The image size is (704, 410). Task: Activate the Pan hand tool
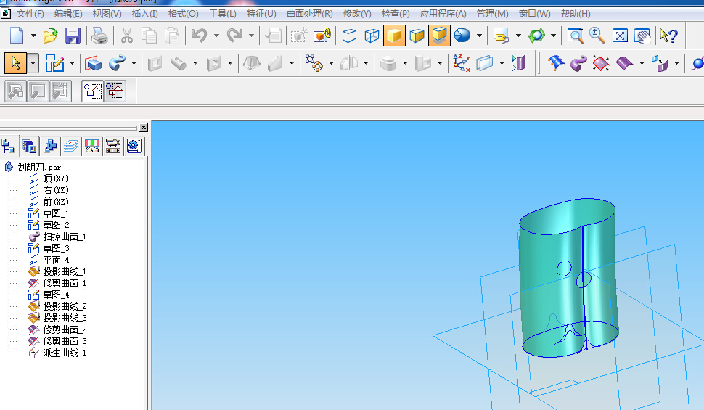[x=642, y=36]
